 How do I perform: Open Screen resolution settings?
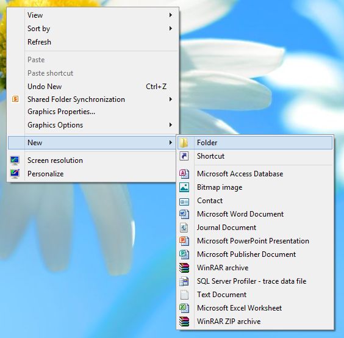point(93,160)
